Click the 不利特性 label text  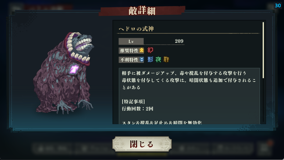(x=129, y=60)
